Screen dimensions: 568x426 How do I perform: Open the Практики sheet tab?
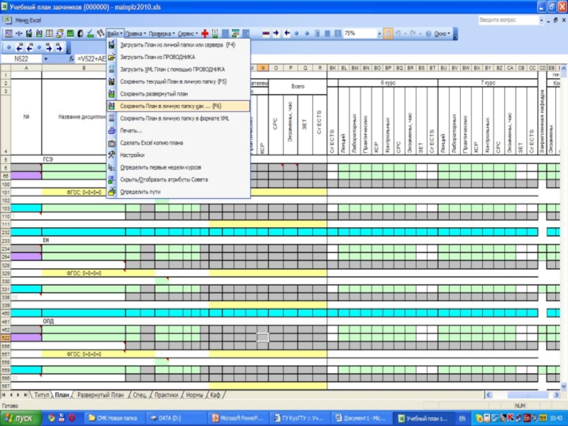[x=166, y=394]
